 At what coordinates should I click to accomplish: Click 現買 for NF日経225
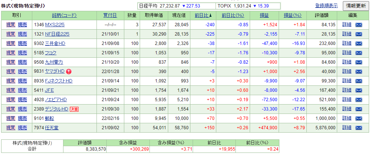11,34
